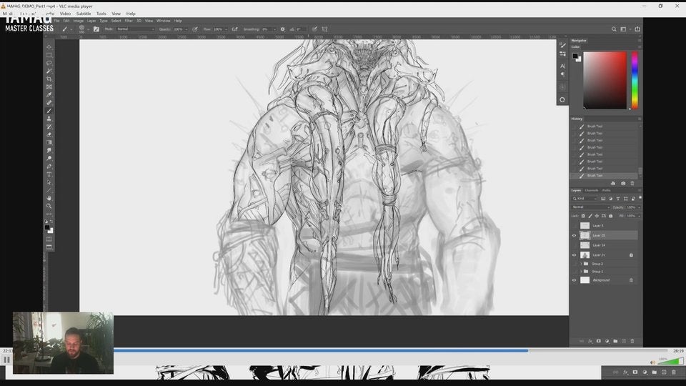Select the Smudge tool
The image size is (686, 386).
tap(49, 150)
